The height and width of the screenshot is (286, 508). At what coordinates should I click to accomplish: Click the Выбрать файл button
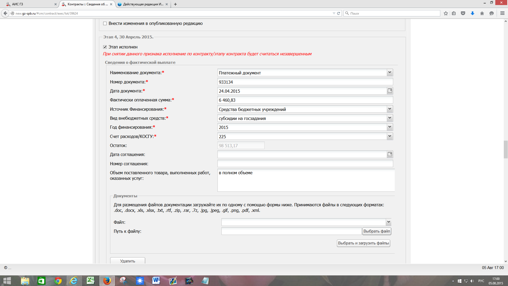377,231
